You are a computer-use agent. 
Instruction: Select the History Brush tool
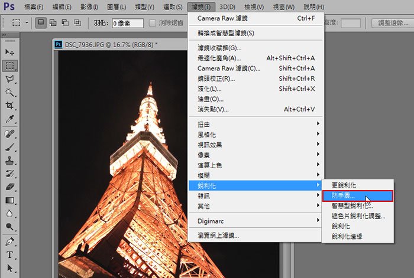[x=10, y=174]
